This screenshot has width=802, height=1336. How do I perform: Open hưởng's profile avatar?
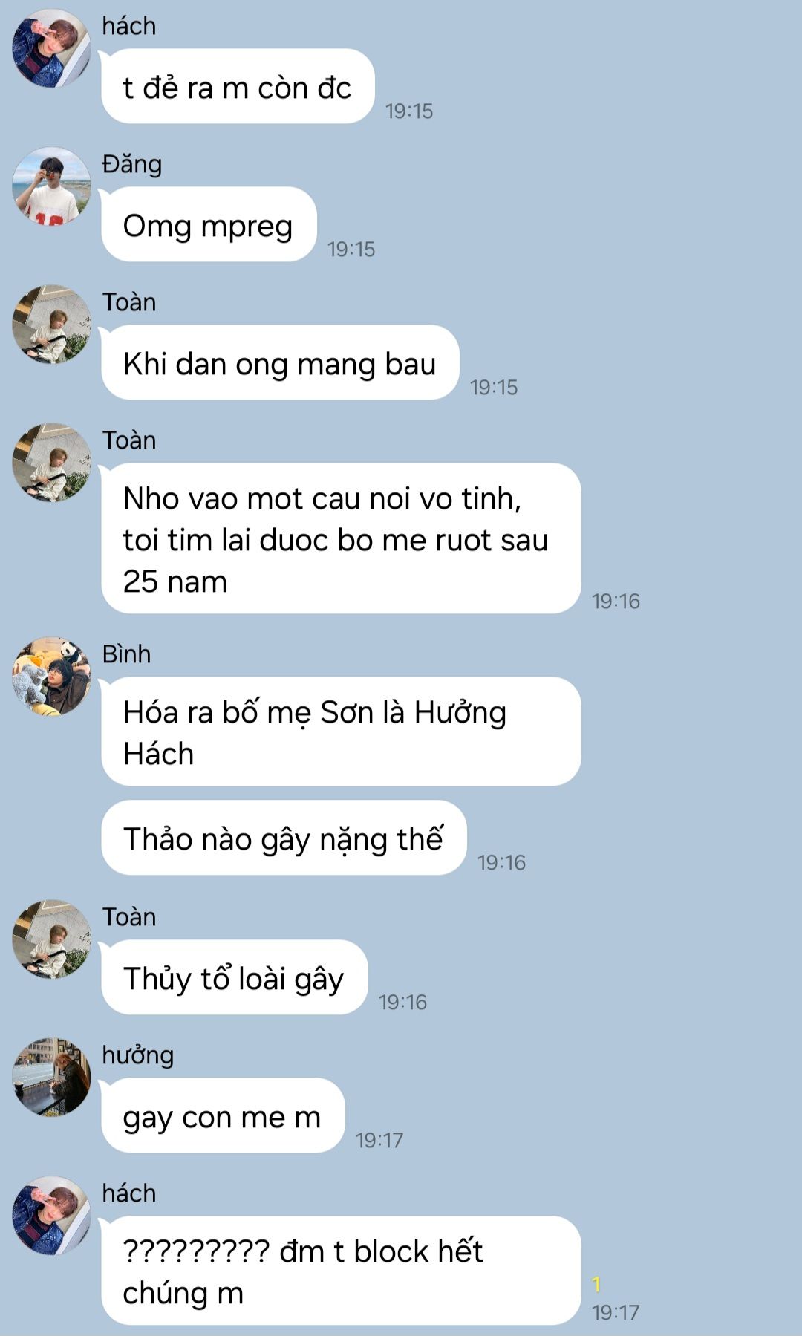[51, 1078]
